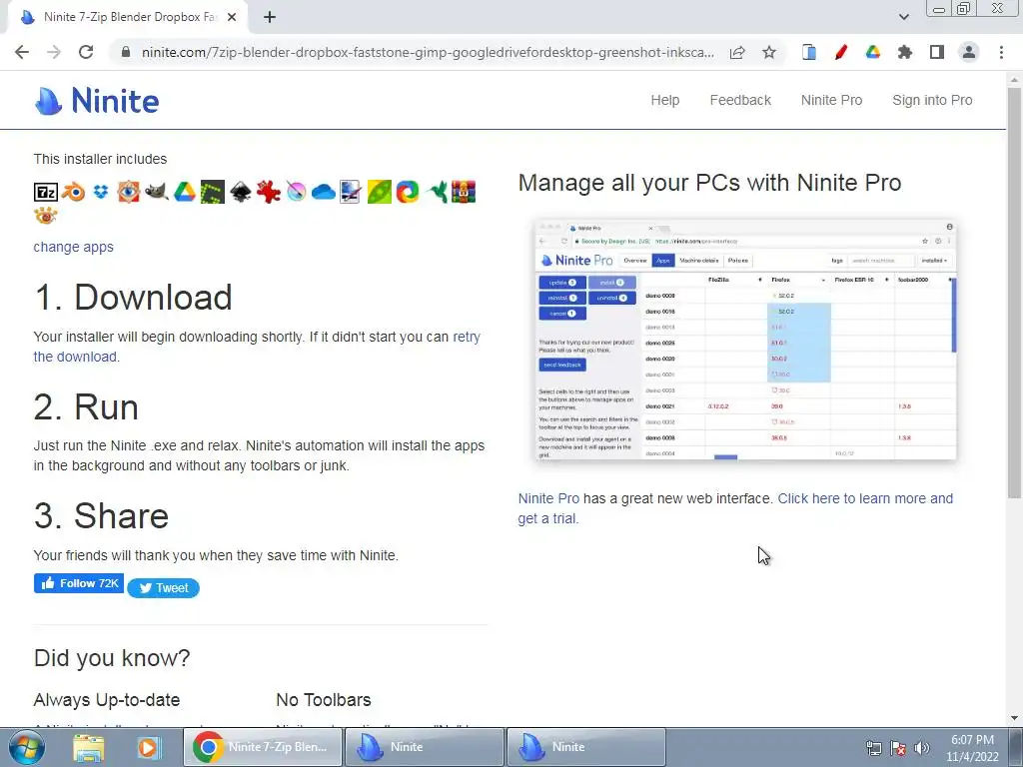Reload the page with refresh icon
The image size is (1023, 767).
[86, 52]
